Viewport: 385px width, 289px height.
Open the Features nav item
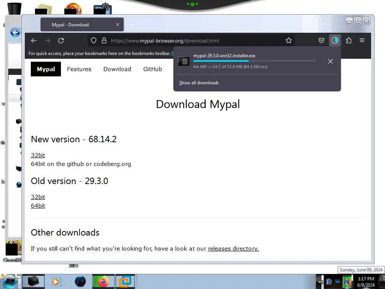click(79, 69)
